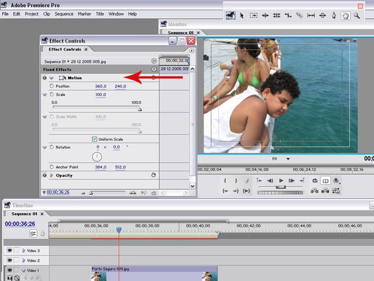The width and height of the screenshot is (374, 281).
Task: Click the Scale value 100,0
Action: click(101, 95)
